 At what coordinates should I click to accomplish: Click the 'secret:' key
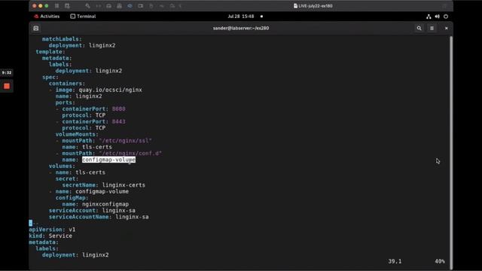coord(67,178)
